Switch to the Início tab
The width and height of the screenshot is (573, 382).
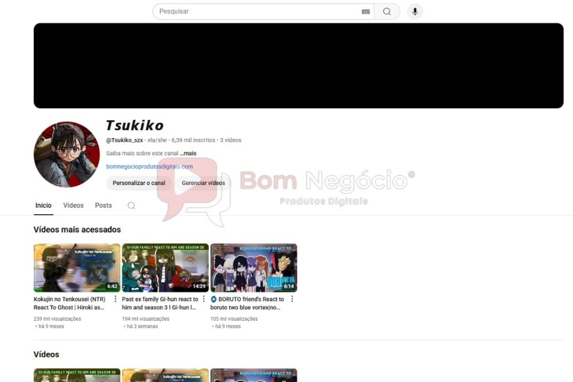pyautogui.click(x=44, y=206)
